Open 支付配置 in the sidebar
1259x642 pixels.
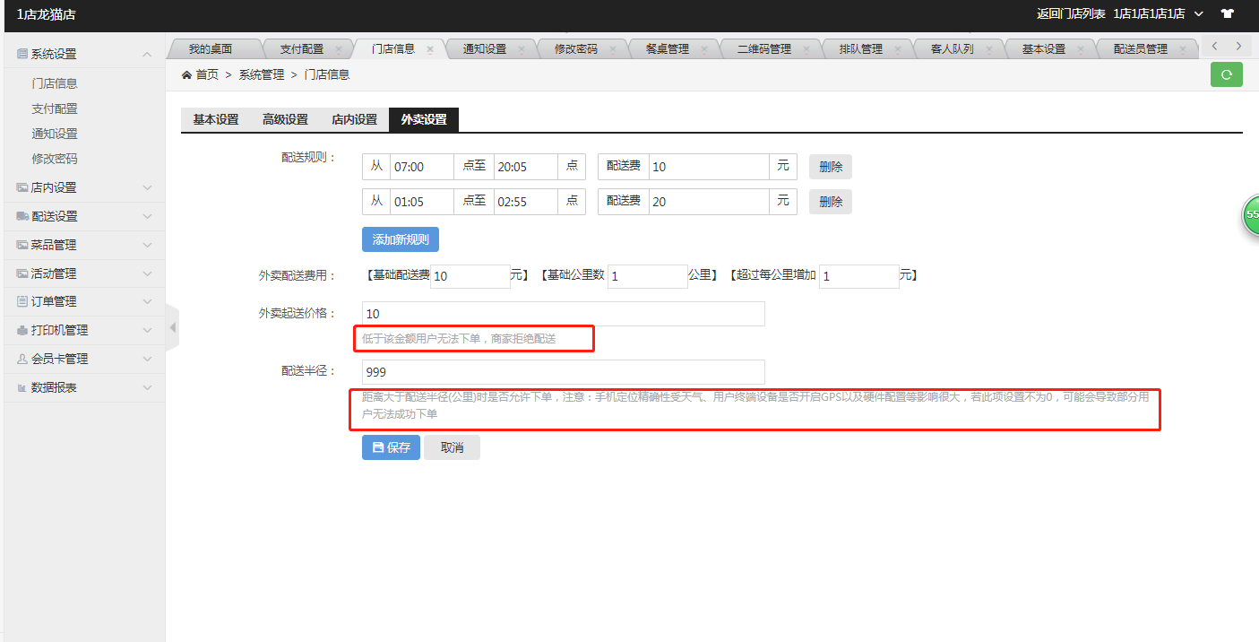(x=55, y=108)
